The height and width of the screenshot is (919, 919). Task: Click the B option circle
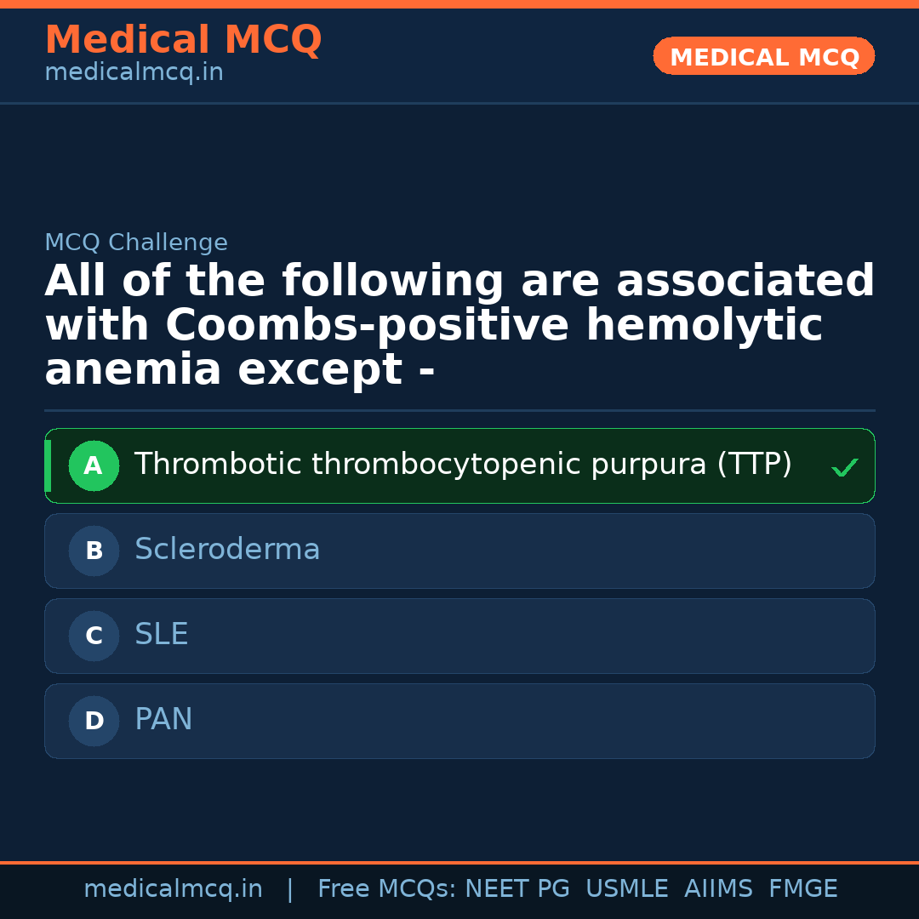point(94,551)
